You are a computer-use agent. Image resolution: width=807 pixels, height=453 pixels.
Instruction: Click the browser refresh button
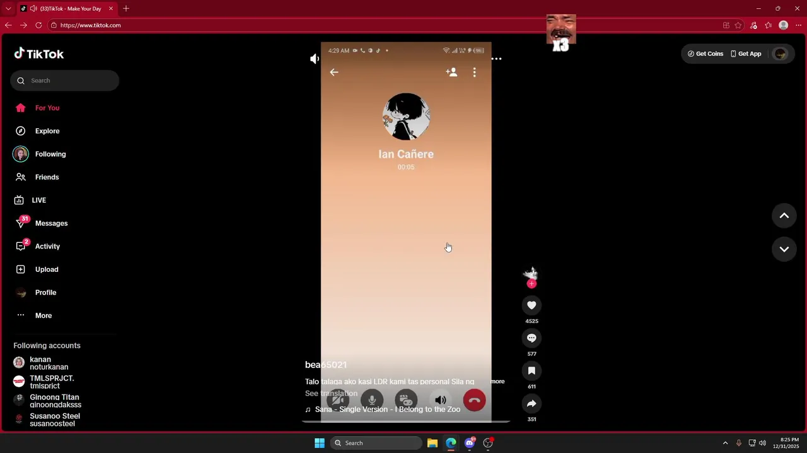[38, 25]
